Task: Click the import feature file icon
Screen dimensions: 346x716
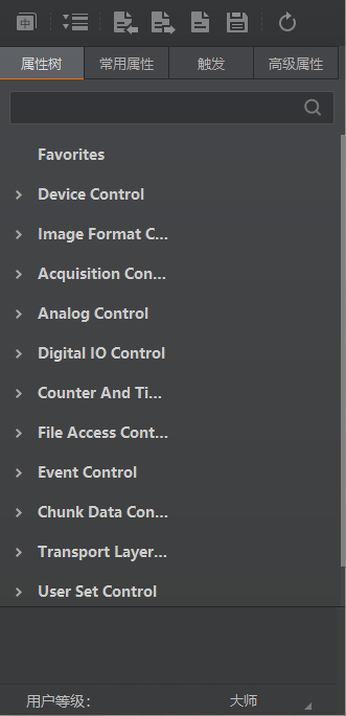Action: tap(125, 23)
